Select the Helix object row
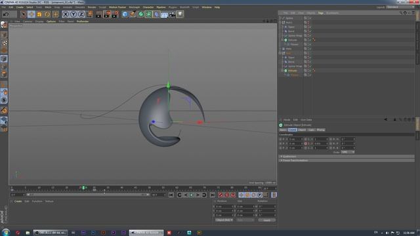420x236 pixels. coord(289,49)
